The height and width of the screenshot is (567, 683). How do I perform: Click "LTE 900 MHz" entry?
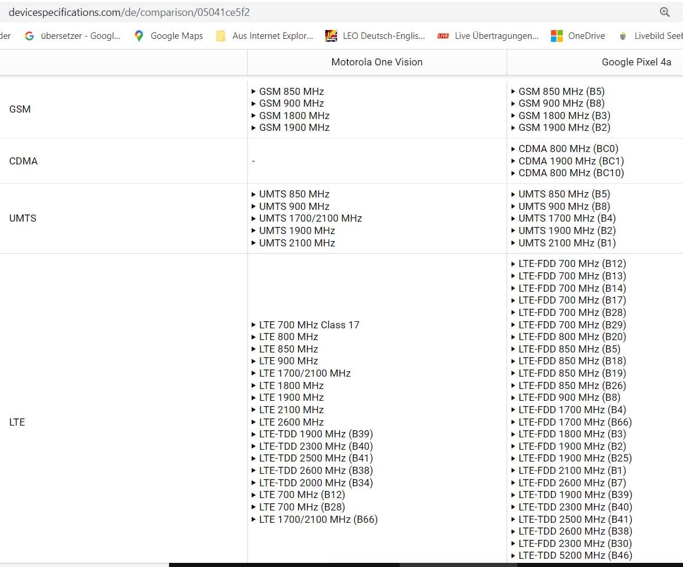[288, 361]
